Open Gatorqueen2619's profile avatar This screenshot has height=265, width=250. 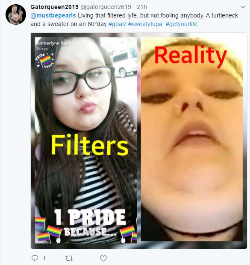pyautogui.click(x=16, y=15)
